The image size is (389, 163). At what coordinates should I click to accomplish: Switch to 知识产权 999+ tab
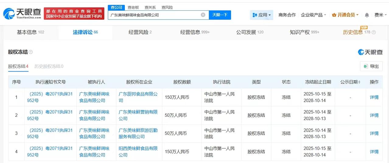304,32
